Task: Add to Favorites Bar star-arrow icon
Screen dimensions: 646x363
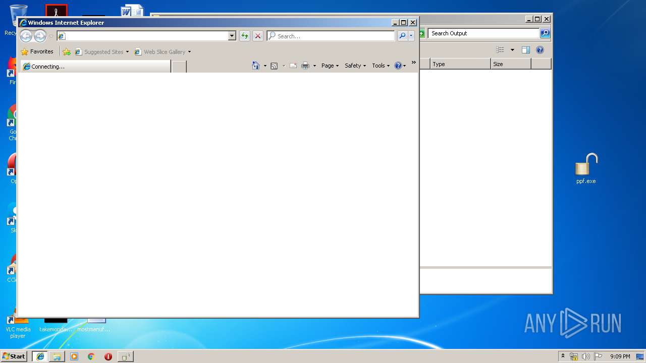Action: (x=67, y=51)
